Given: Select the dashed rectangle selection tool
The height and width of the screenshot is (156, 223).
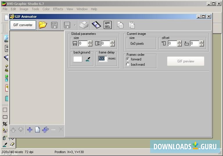Looking at the screenshot, I should pyautogui.click(x=5, y=110).
